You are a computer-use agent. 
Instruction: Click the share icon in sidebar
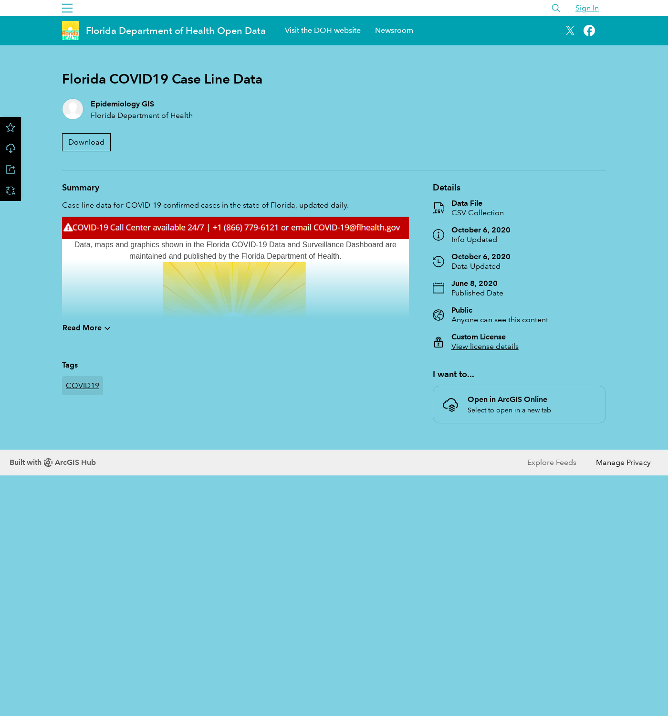pyautogui.click(x=10, y=169)
